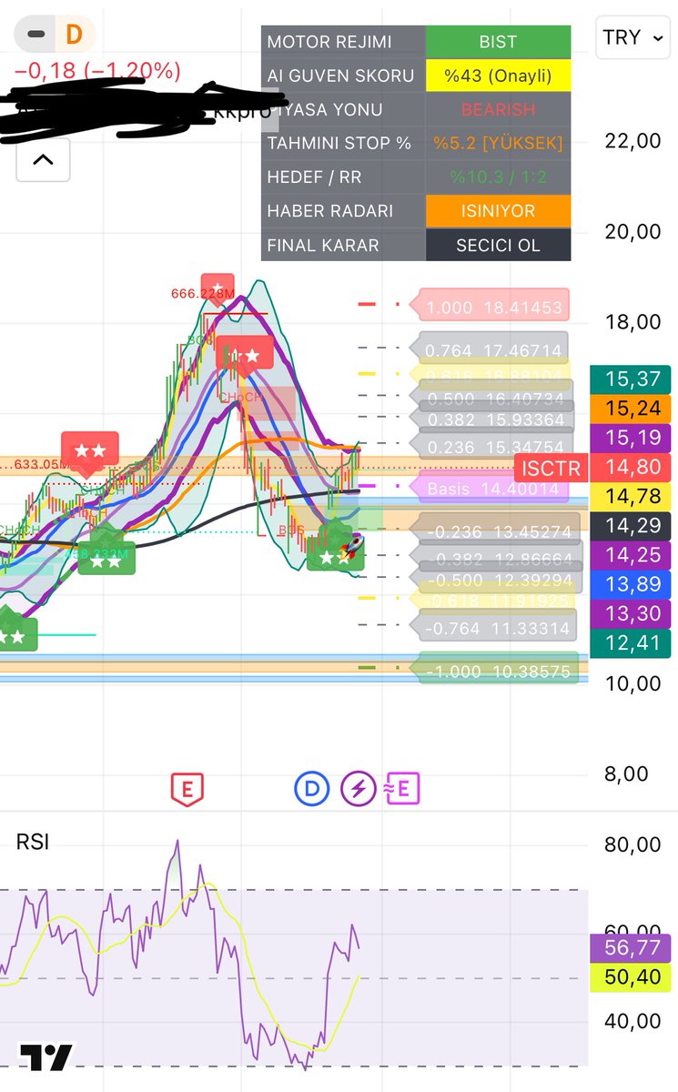678x1092 pixels.
Task: Click the purple 13,30 price axis label
Action: 631,613
